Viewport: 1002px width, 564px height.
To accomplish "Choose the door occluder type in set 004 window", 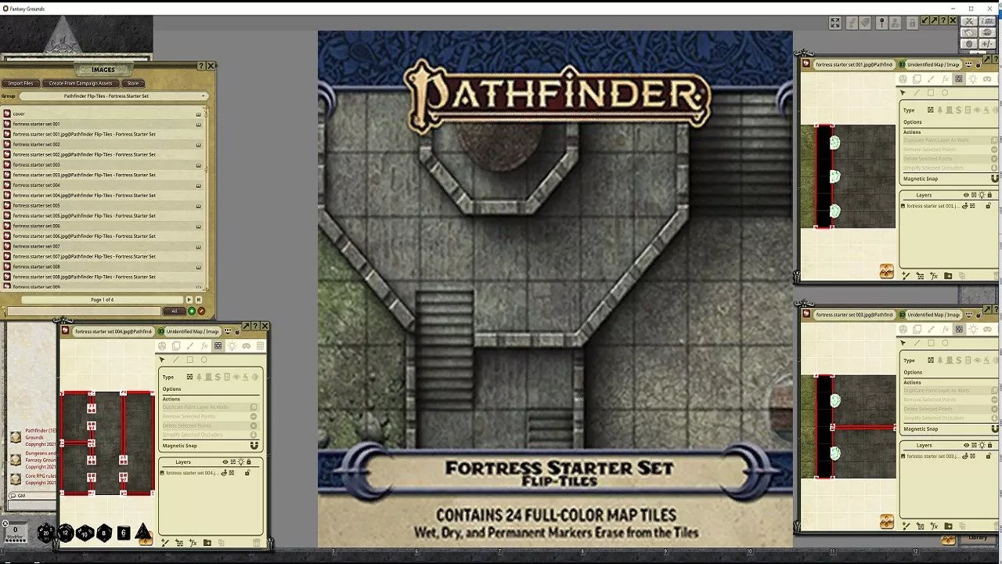I will tap(227, 377).
